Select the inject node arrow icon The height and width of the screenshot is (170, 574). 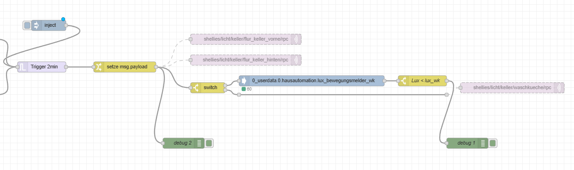(36, 25)
